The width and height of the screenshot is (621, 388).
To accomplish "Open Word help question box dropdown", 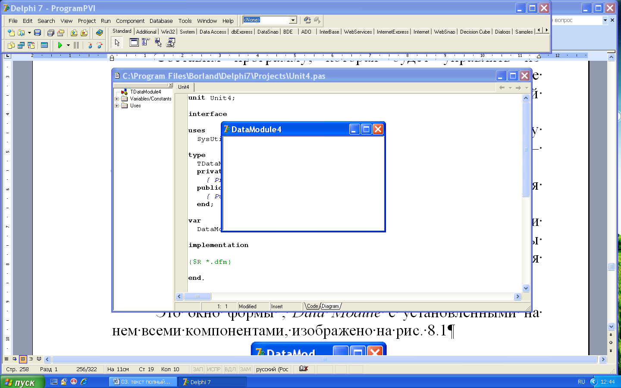I will 605,20.
